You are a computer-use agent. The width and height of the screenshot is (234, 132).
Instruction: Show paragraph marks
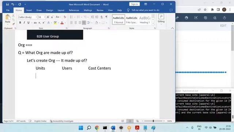point(106,17)
